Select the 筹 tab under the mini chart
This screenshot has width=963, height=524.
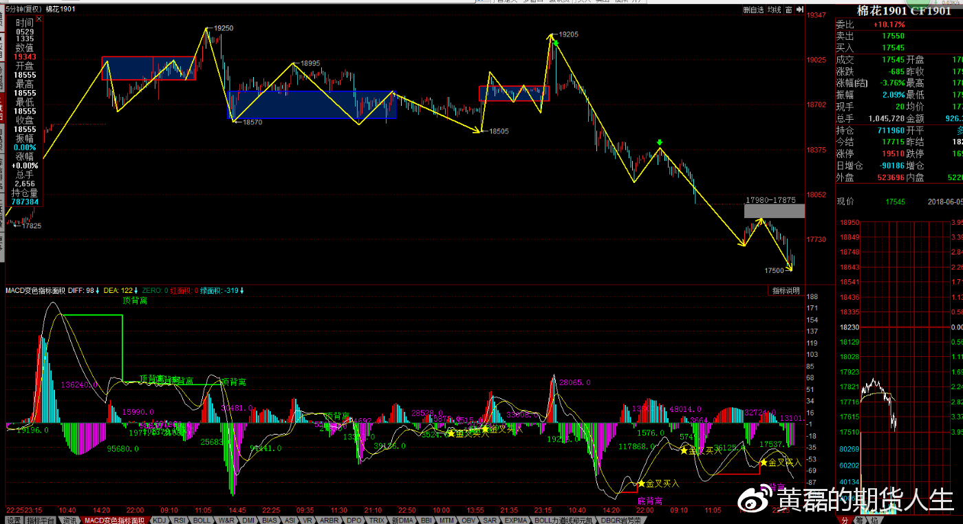coord(860,521)
